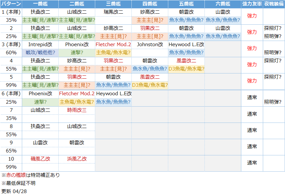Viewport: 285px width, 196px height.
Task: Select the 時雨改三 cell
Action: 77,110
